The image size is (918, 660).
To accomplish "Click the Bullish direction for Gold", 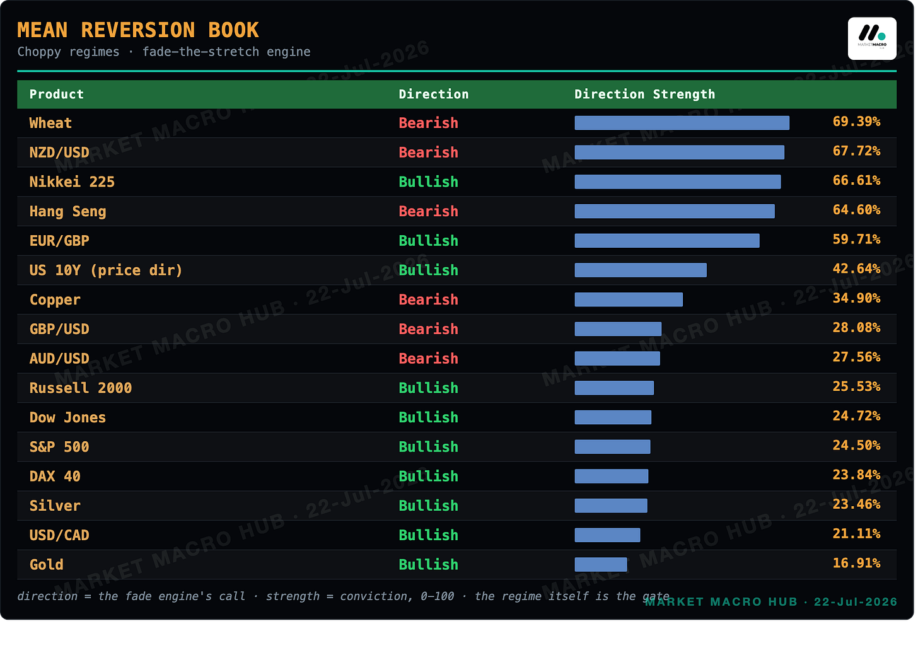I will coord(429,565).
